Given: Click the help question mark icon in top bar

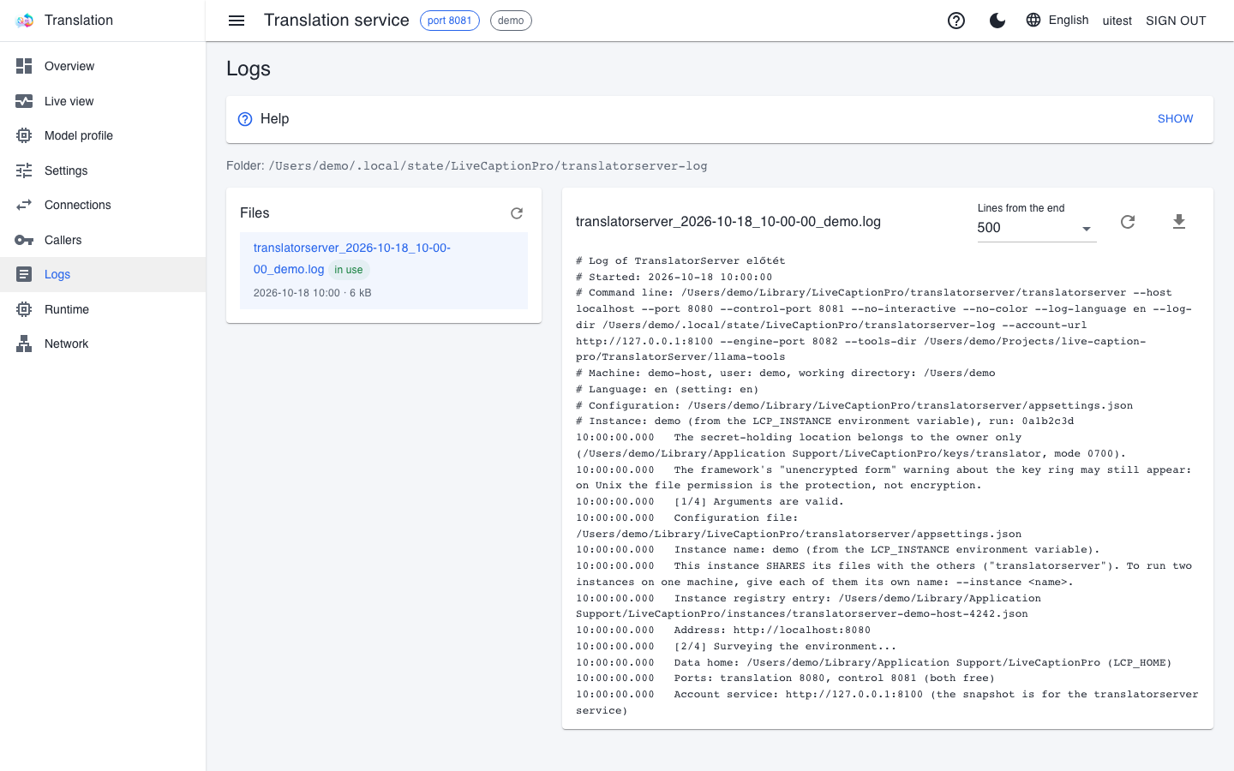Looking at the screenshot, I should 956,21.
